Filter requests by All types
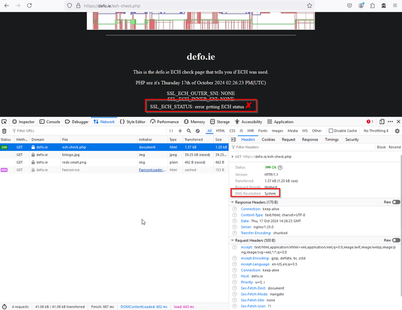The image size is (402, 310). (x=209, y=131)
